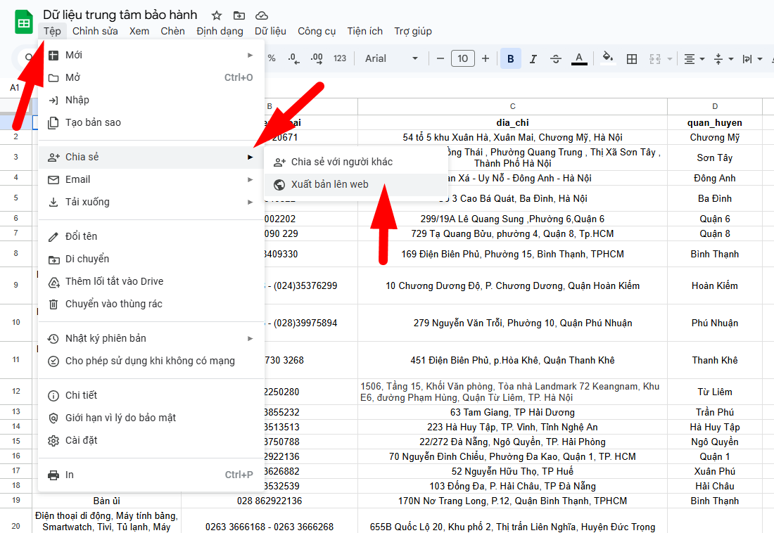The height and width of the screenshot is (533, 774).
Task: Select Xuất bản lên web option
Action: point(329,185)
